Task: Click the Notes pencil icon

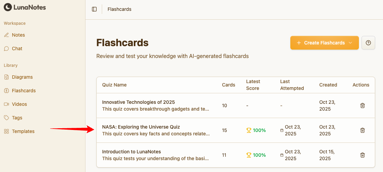Action: click(6, 35)
